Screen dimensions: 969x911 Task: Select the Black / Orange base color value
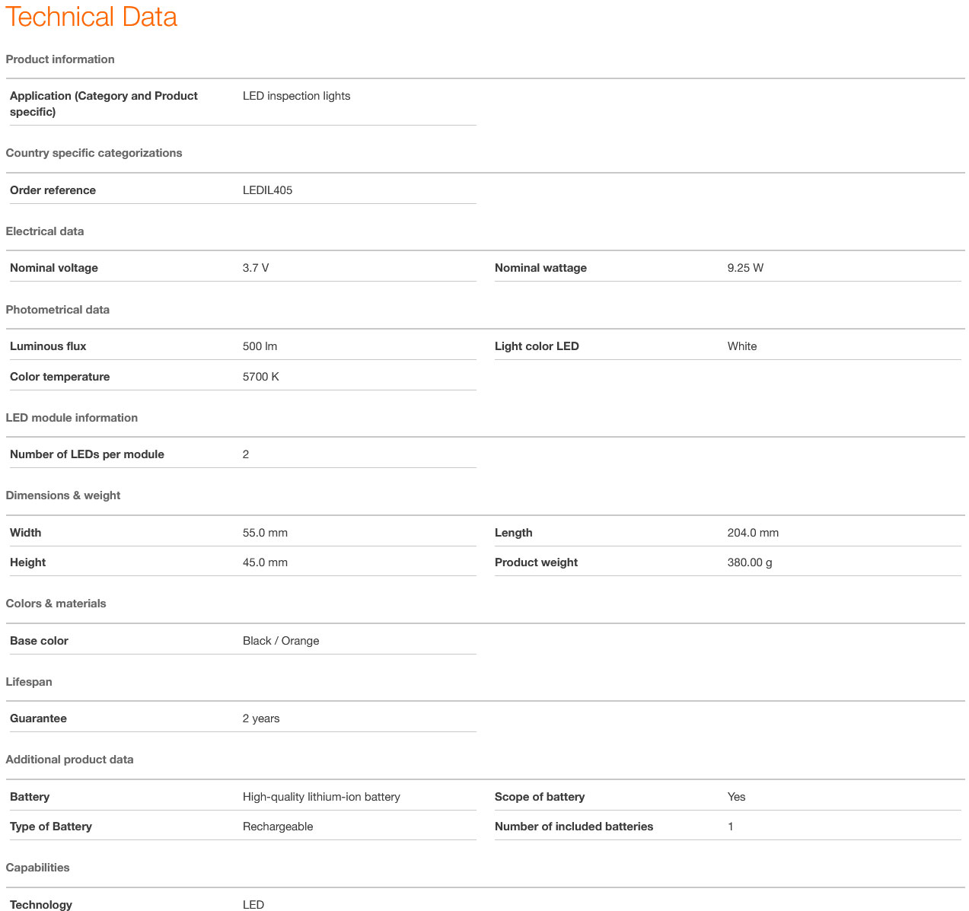281,641
